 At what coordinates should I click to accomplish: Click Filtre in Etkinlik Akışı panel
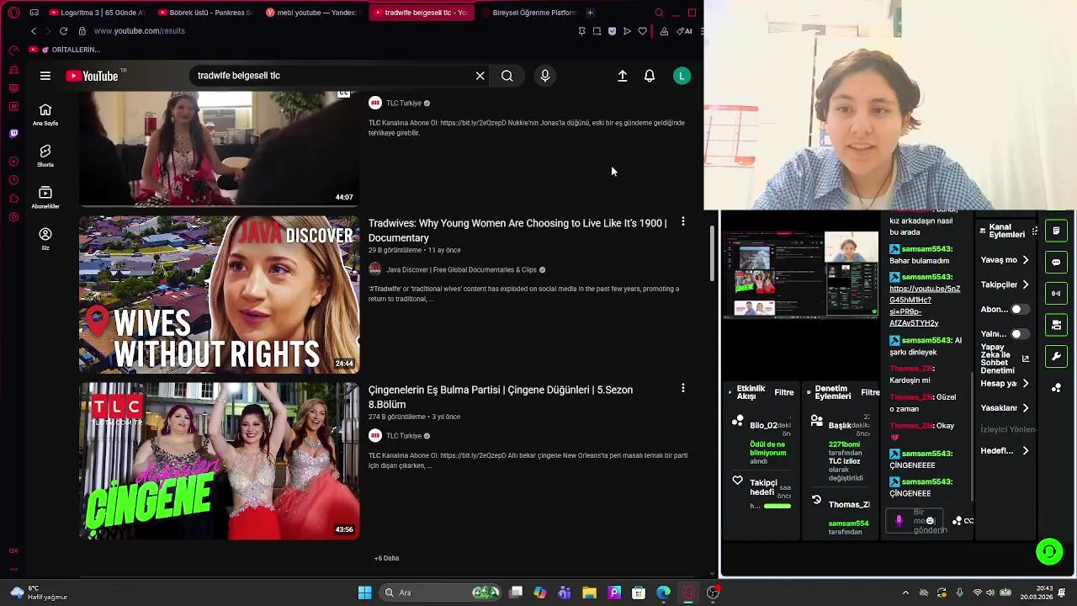coord(784,392)
